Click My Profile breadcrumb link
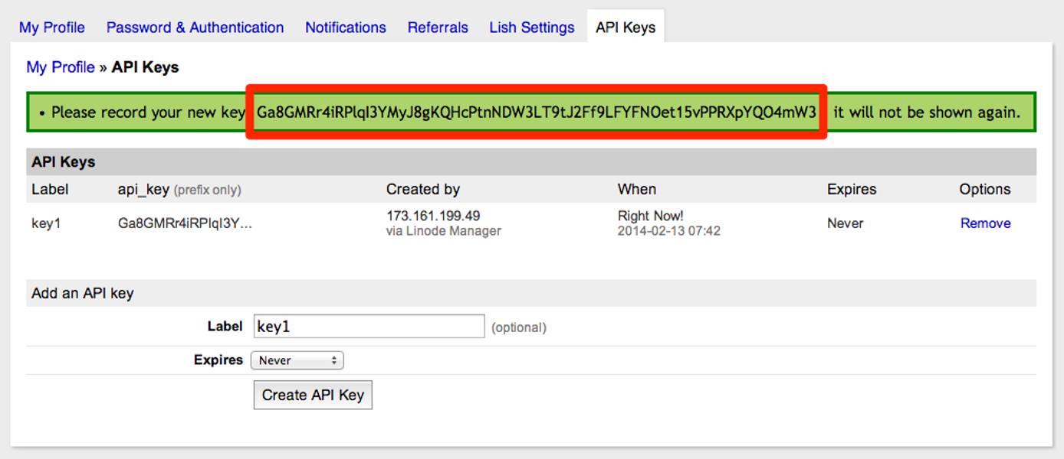 point(61,67)
